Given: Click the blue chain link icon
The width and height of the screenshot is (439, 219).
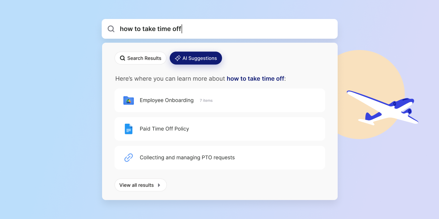Looking at the screenshot, I should (x=128, y=158).
